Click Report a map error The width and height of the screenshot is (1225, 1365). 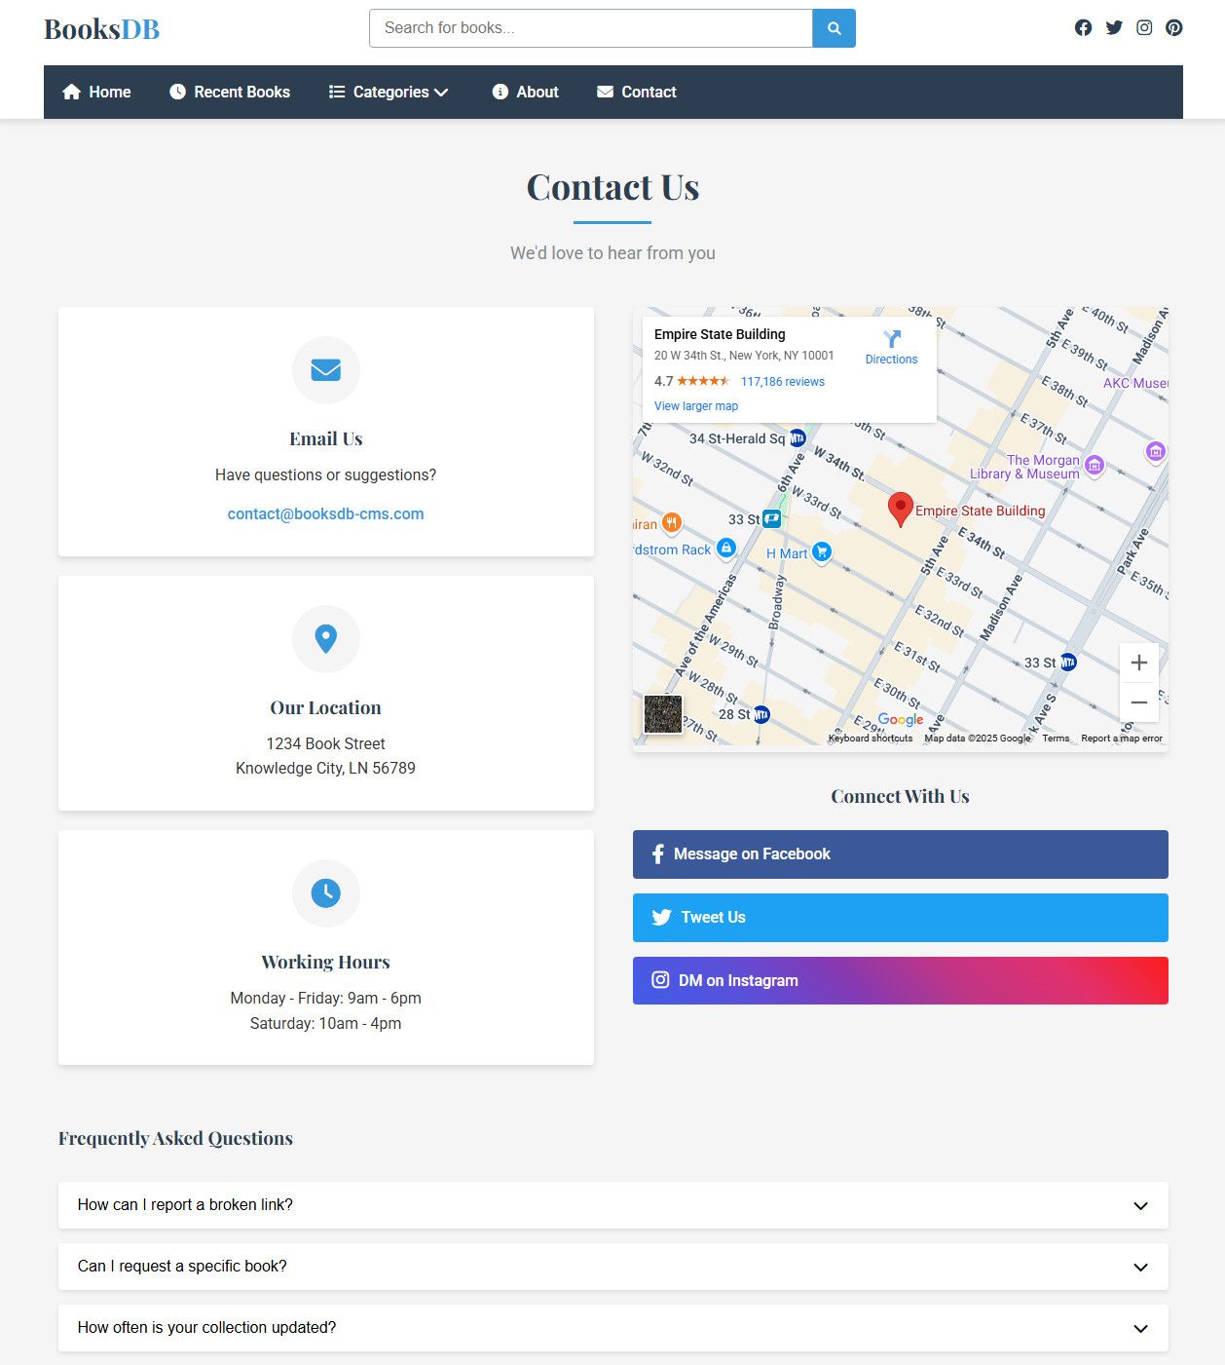(1122, 739)
